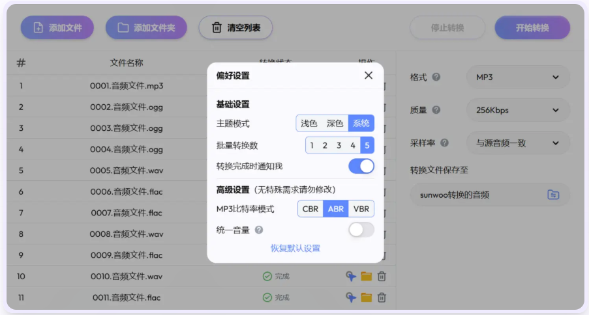Click the 恢复默认设置 link
Viewport: 589px width, 315px height.
click(295, 248)
